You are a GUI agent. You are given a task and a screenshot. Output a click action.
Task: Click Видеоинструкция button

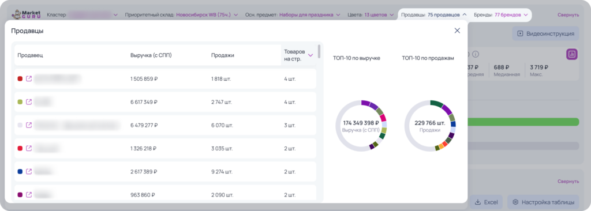(x=545, y=33)
